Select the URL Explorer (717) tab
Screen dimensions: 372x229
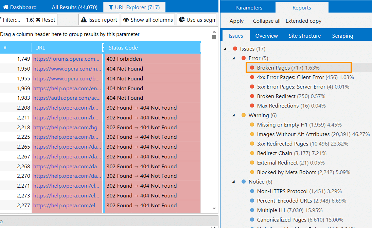point(134,7)
